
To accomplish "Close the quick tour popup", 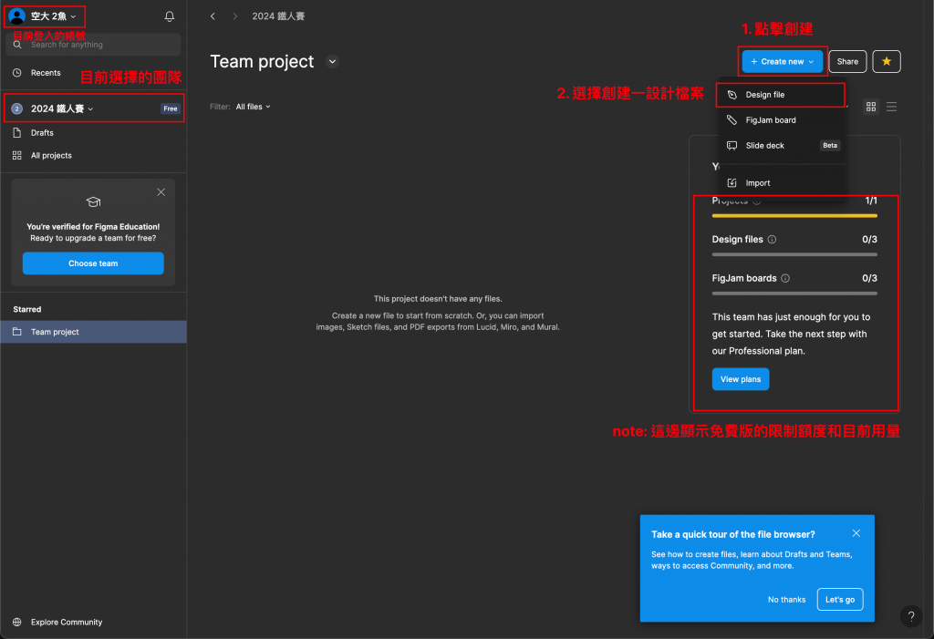I will (856, 533).
